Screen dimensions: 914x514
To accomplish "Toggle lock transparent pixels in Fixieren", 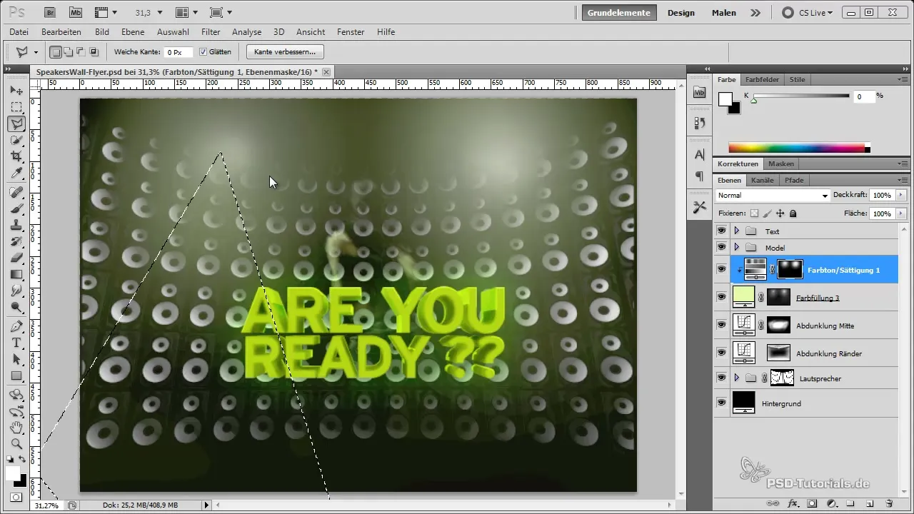I will coord(754,213).
